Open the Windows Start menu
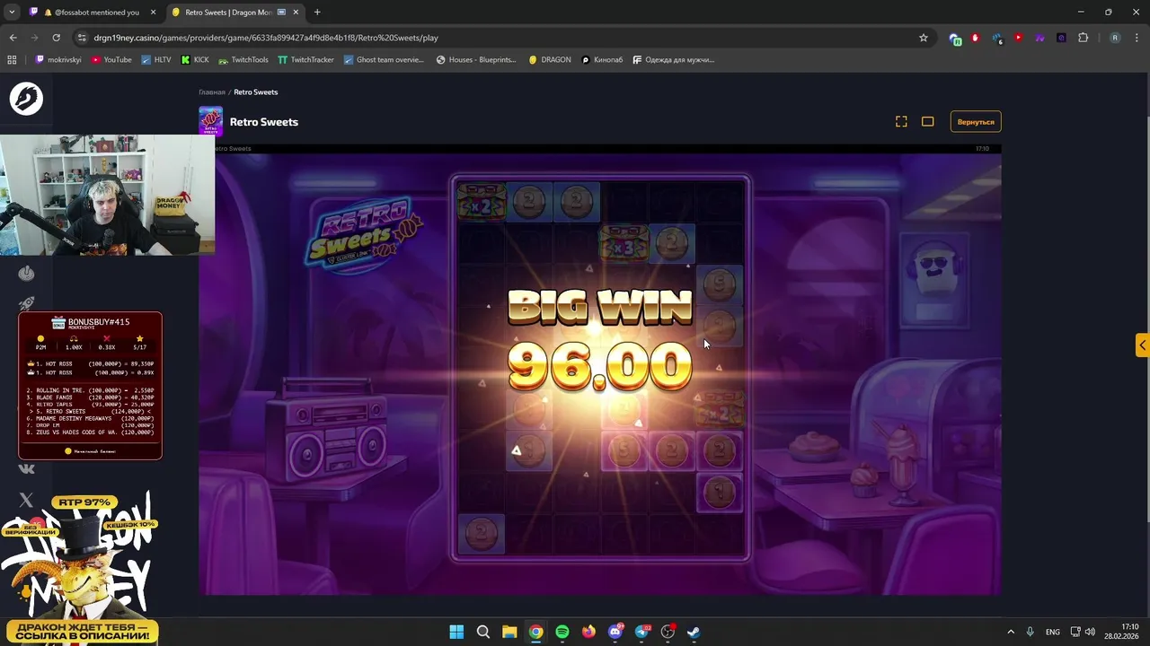 click(456, 632)
